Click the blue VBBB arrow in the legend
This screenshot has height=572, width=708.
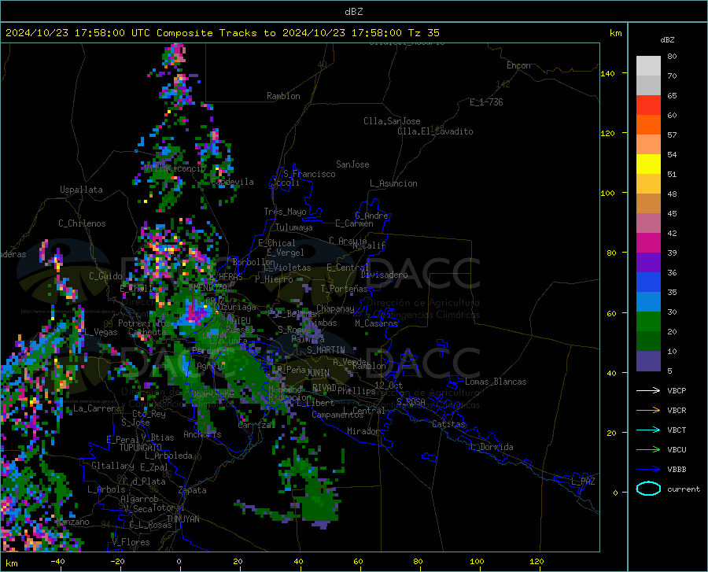tap(648, 470)
